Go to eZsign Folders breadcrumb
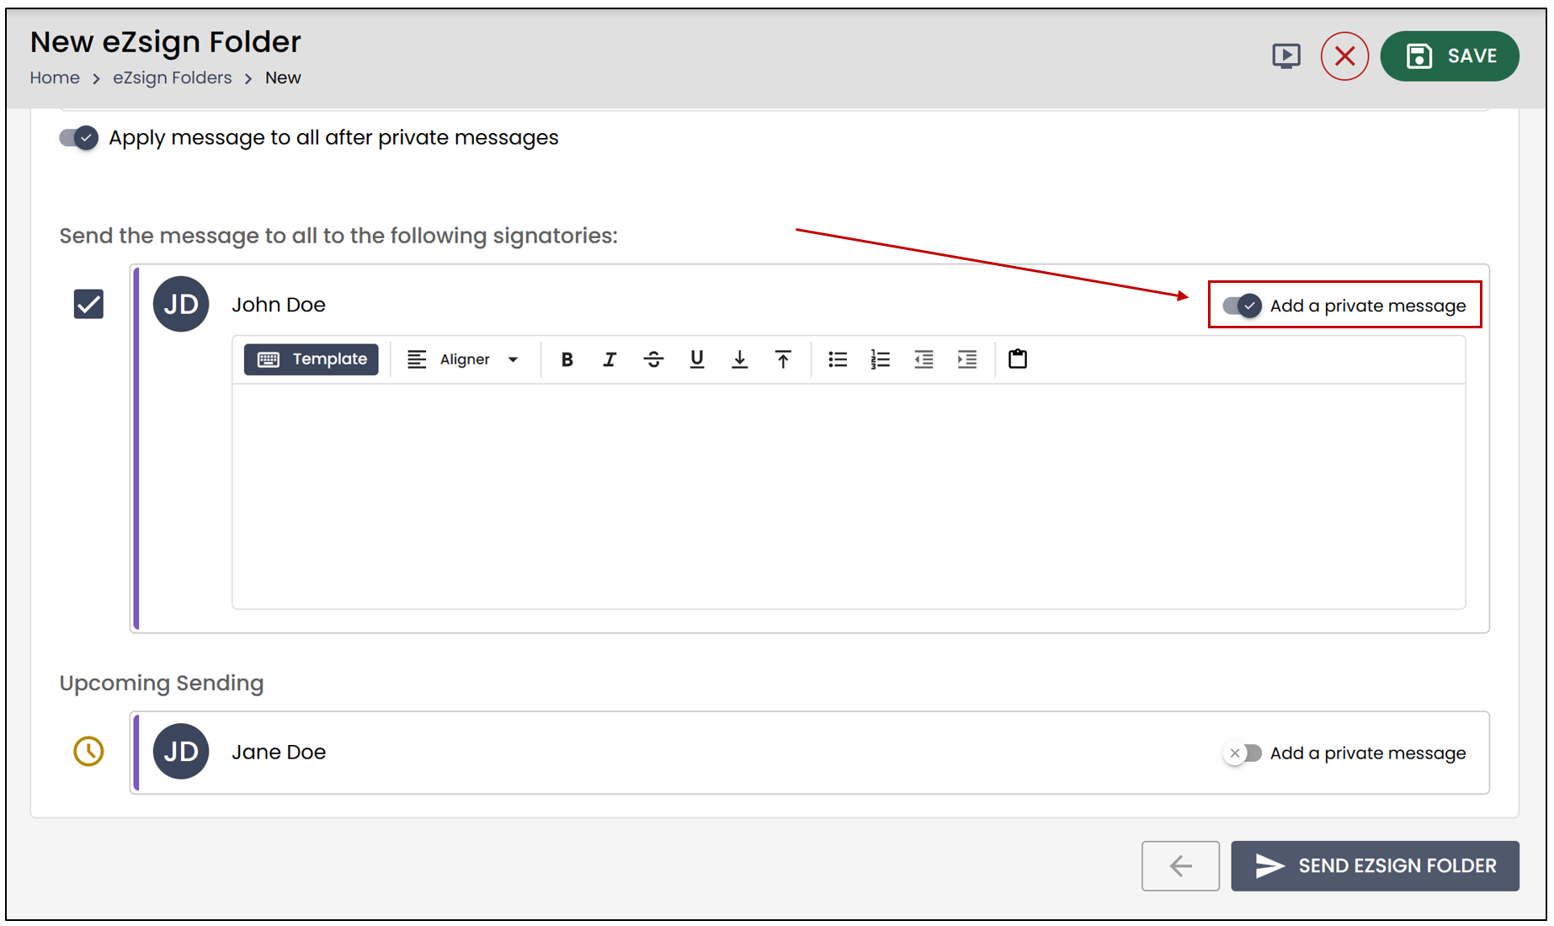This screenshot has height=926, width=1554. tap(173, 78)
